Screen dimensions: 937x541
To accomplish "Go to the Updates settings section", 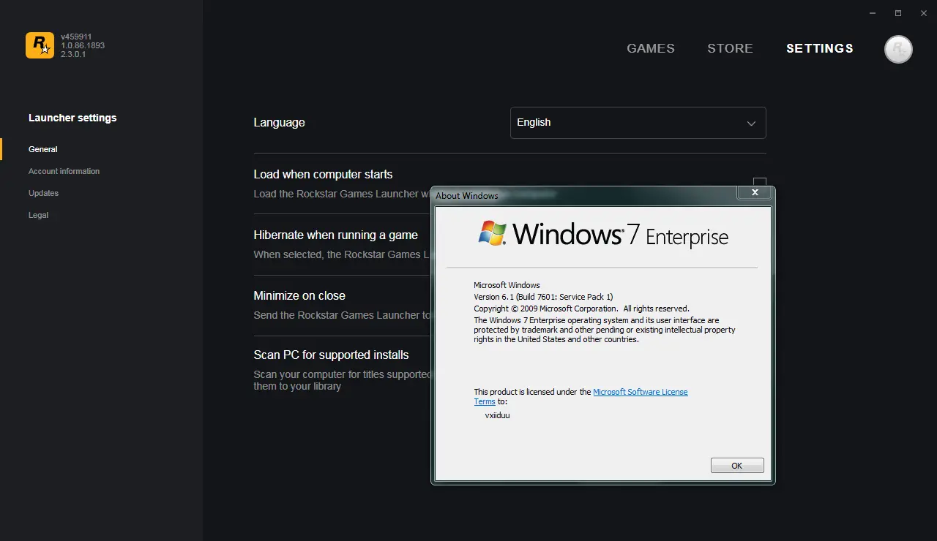I will [43, 193].
